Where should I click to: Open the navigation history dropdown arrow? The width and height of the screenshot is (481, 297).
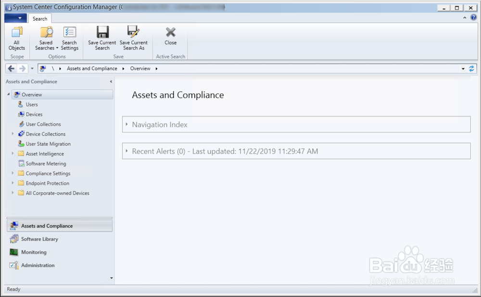[x=32, y=68]
